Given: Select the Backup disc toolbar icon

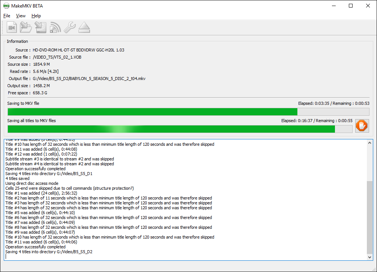Looking at the screenshot, I should point(41,27).
